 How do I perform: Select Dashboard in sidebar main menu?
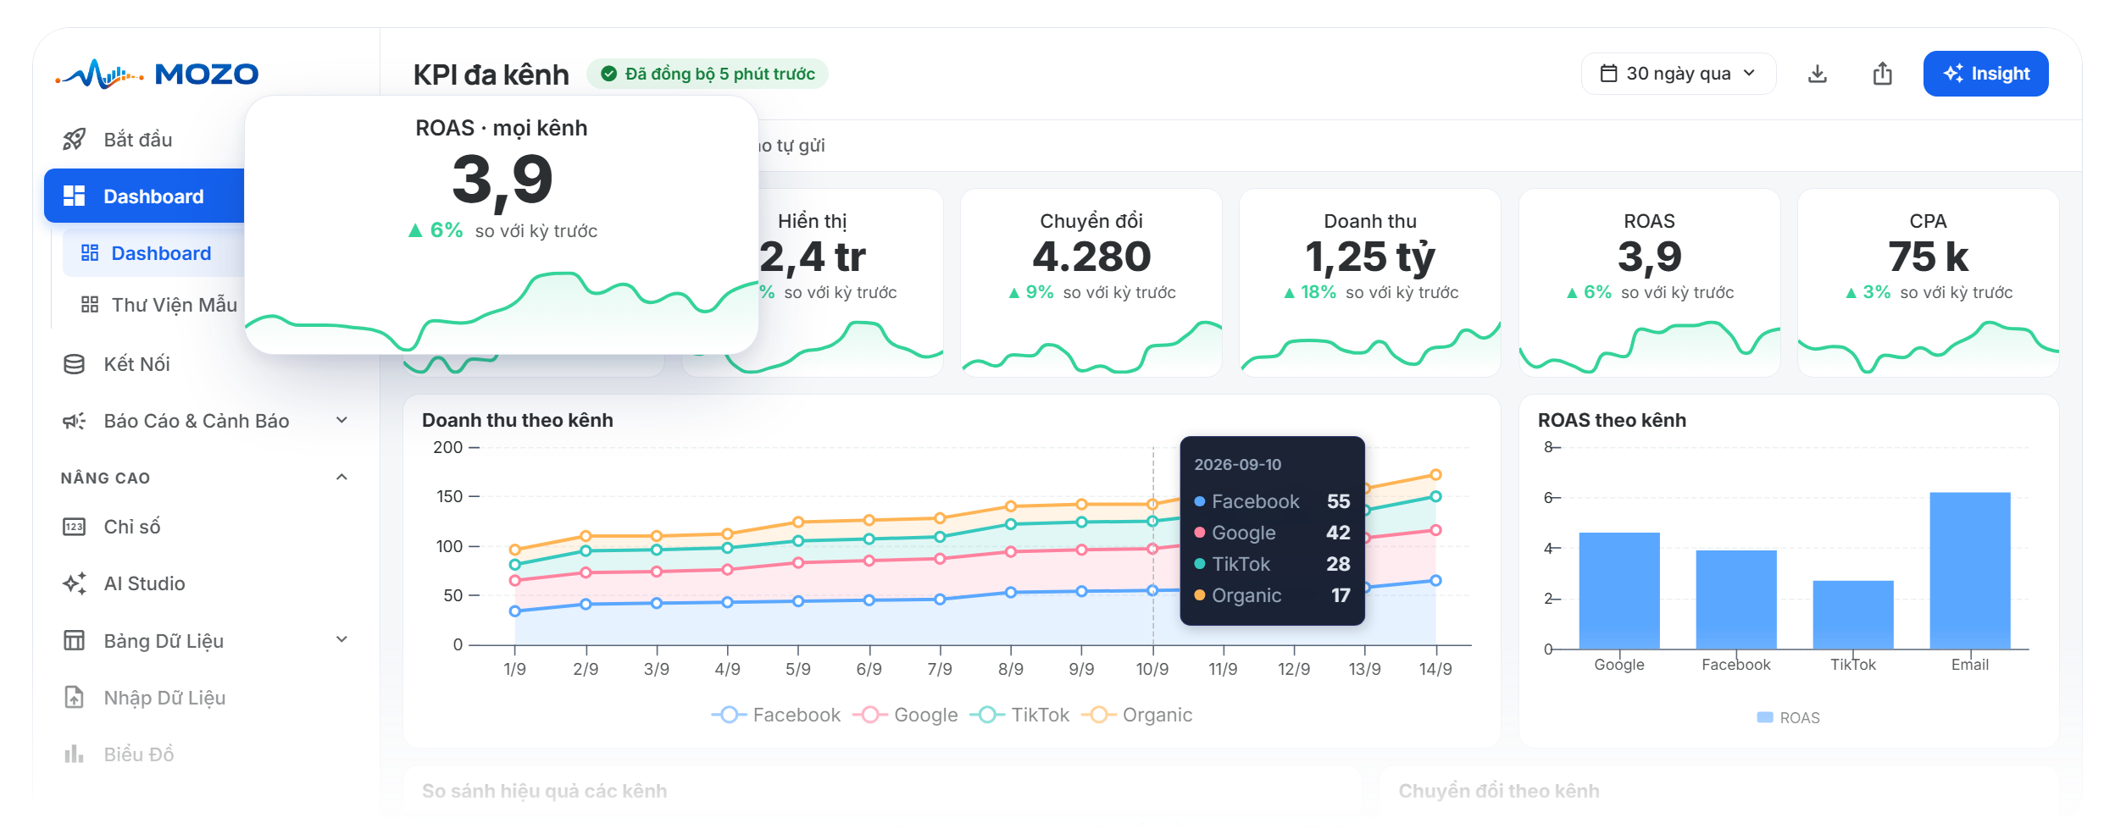(146, 196)
